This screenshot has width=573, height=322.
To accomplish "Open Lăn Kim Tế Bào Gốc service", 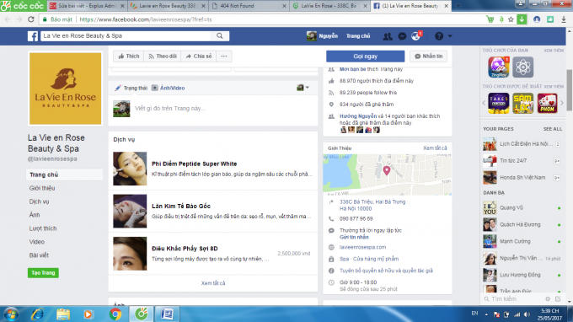I will click(213, 211).
